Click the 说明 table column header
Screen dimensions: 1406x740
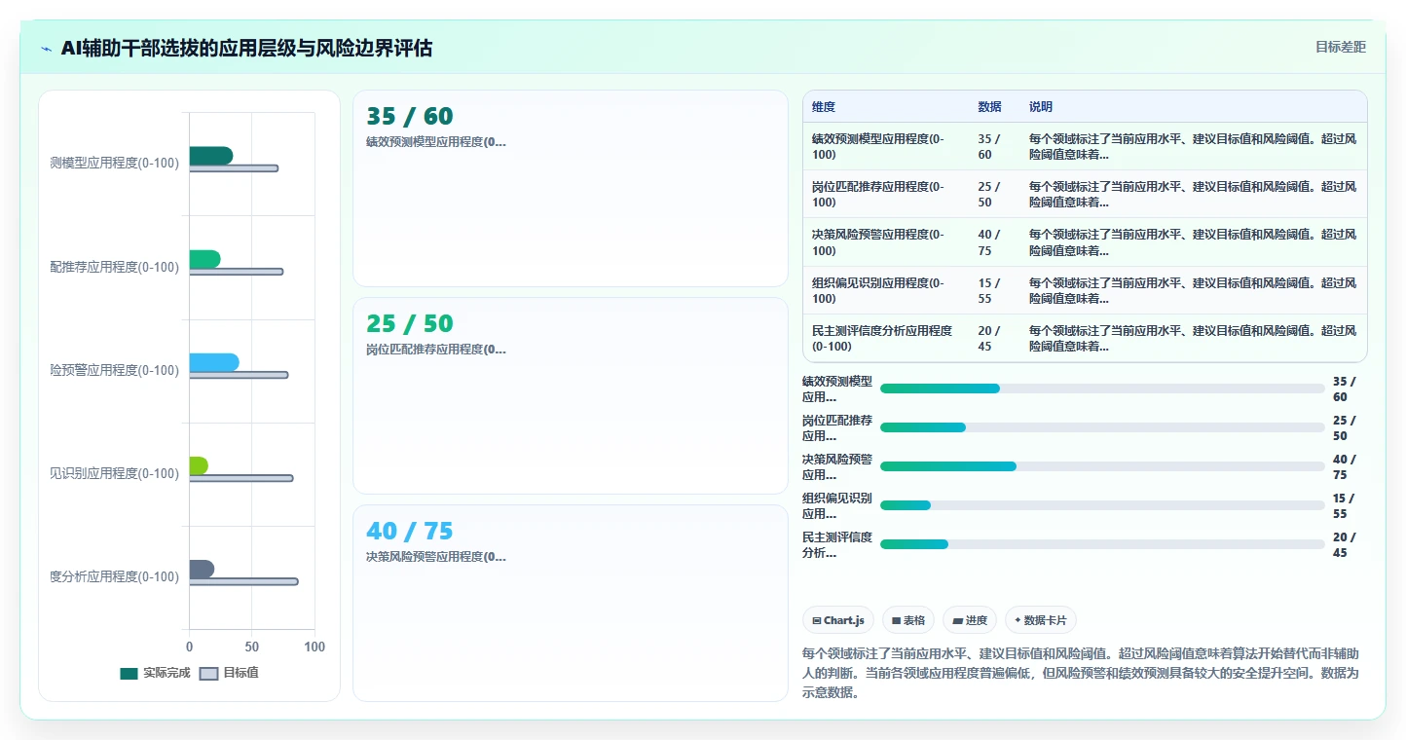pyautogui.click(x=1041, y=107)
